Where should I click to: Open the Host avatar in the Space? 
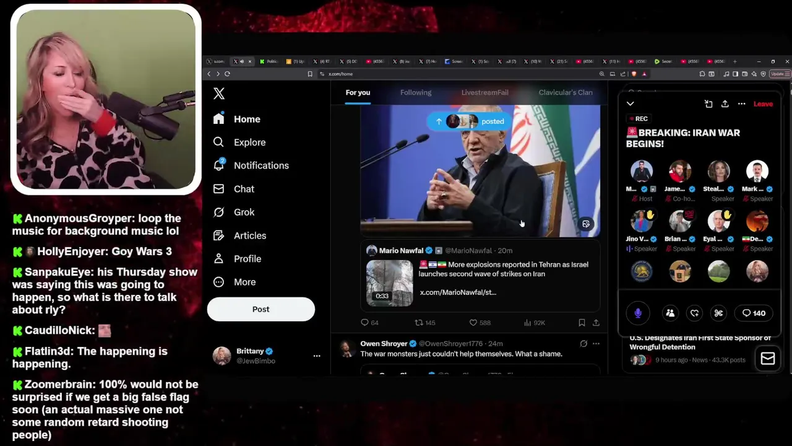coord(642,171)
